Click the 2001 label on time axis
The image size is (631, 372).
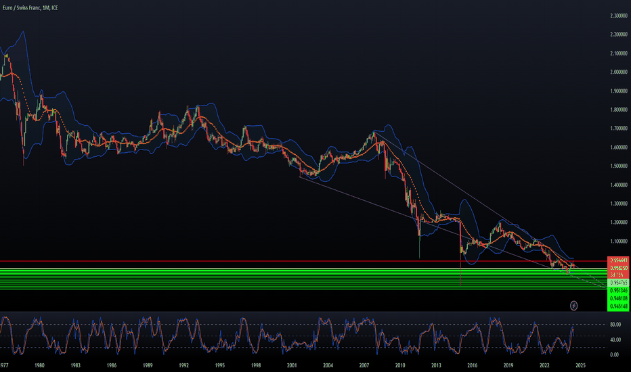click(x=292, y=365)
